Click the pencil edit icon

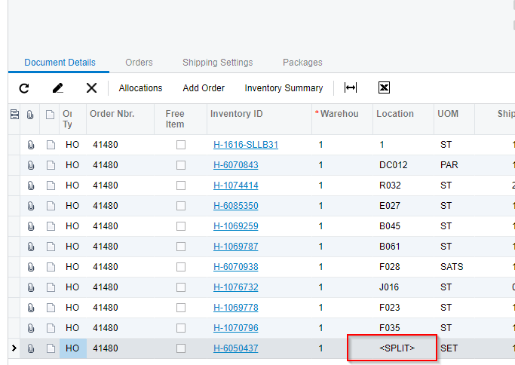point(58,88)
